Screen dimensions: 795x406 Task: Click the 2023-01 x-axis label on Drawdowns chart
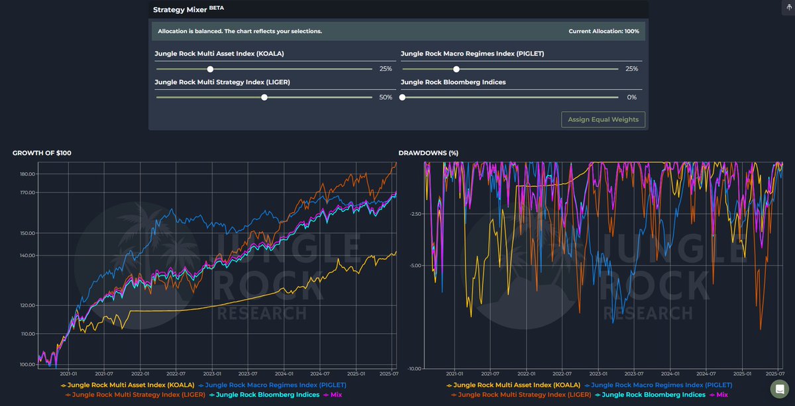tap(598, 374)
